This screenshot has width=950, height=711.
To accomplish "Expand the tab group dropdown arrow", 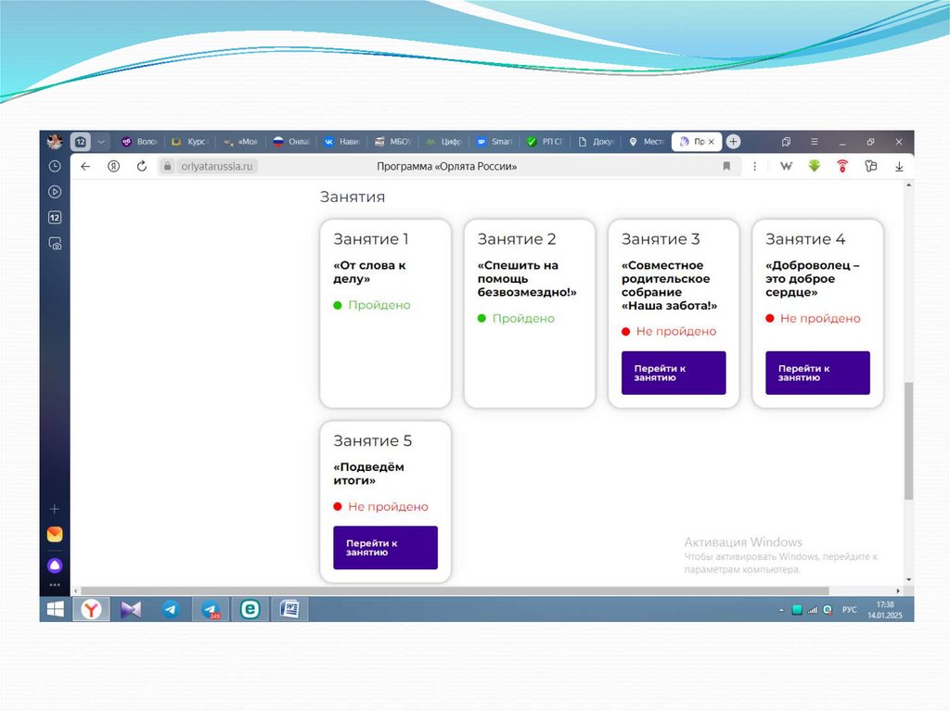I will pyautogui.click(x=101, y=142).
